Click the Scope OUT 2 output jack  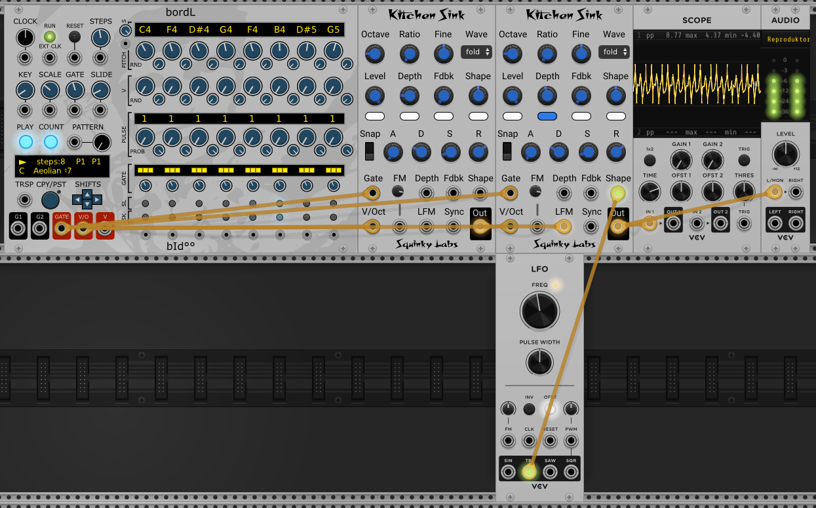(x=720, y=224)
